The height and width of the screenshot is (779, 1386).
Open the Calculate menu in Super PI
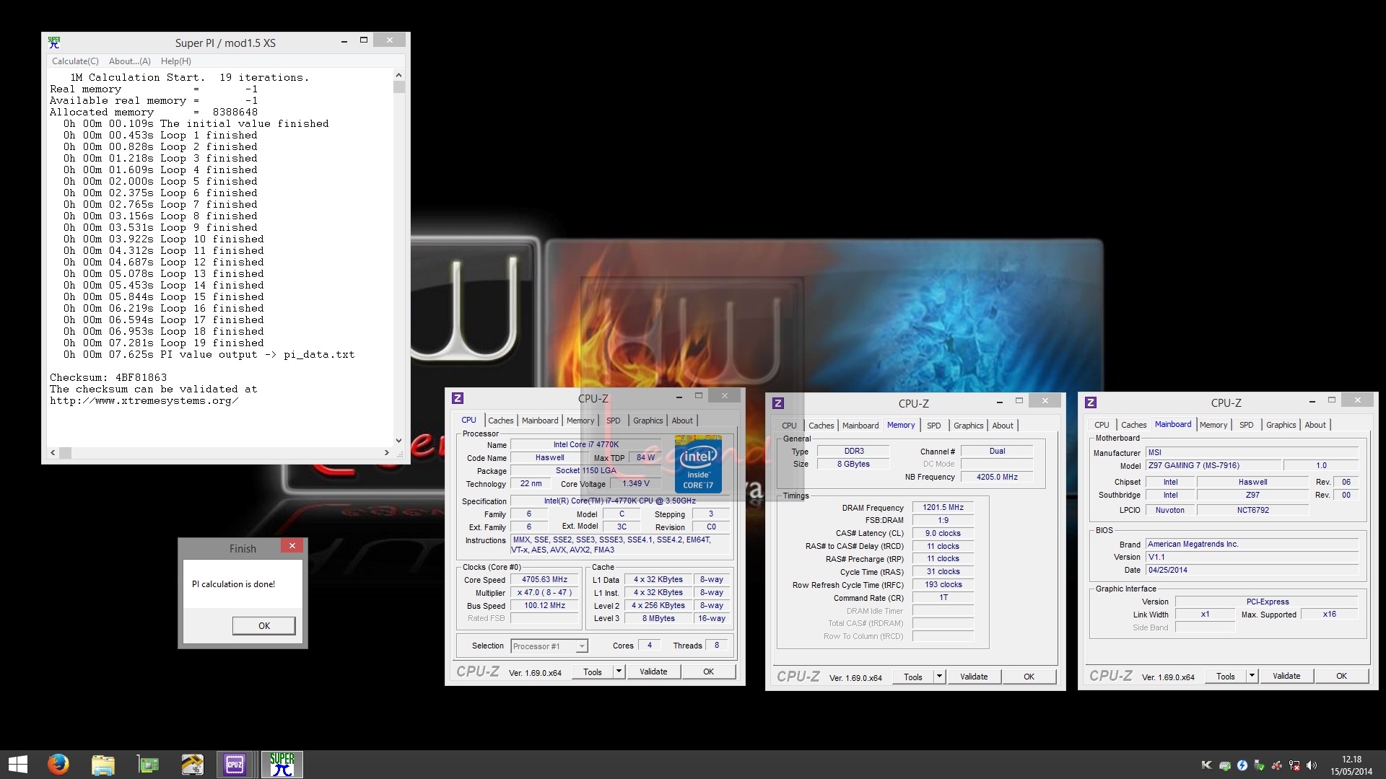point(75,61)
